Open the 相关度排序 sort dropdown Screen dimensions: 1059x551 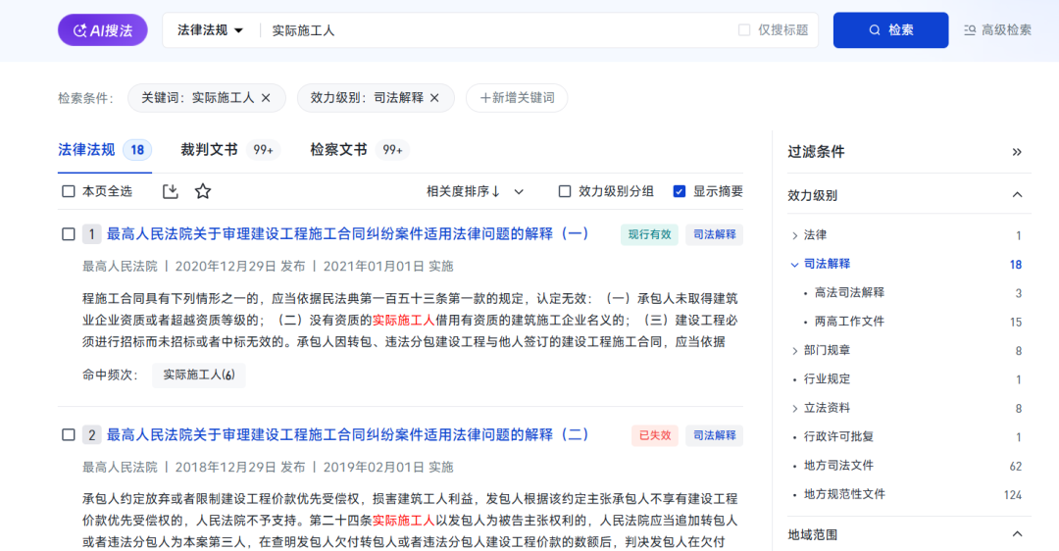click(475, 192)
